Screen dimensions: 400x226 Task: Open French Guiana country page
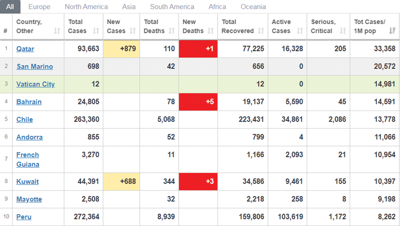pyautogui.click(x=27, y=159)
